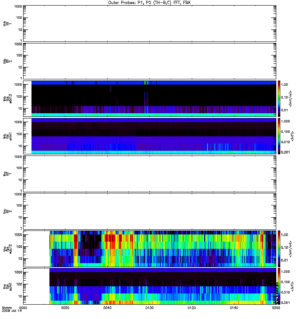Click the '0.100' tick on thc scm1 color bar
The height and width of the screenshot is (319, 299).
pos(285,282)
